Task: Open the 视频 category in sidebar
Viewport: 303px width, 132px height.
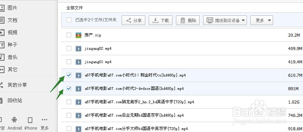Action: click(x=12, y=32)
